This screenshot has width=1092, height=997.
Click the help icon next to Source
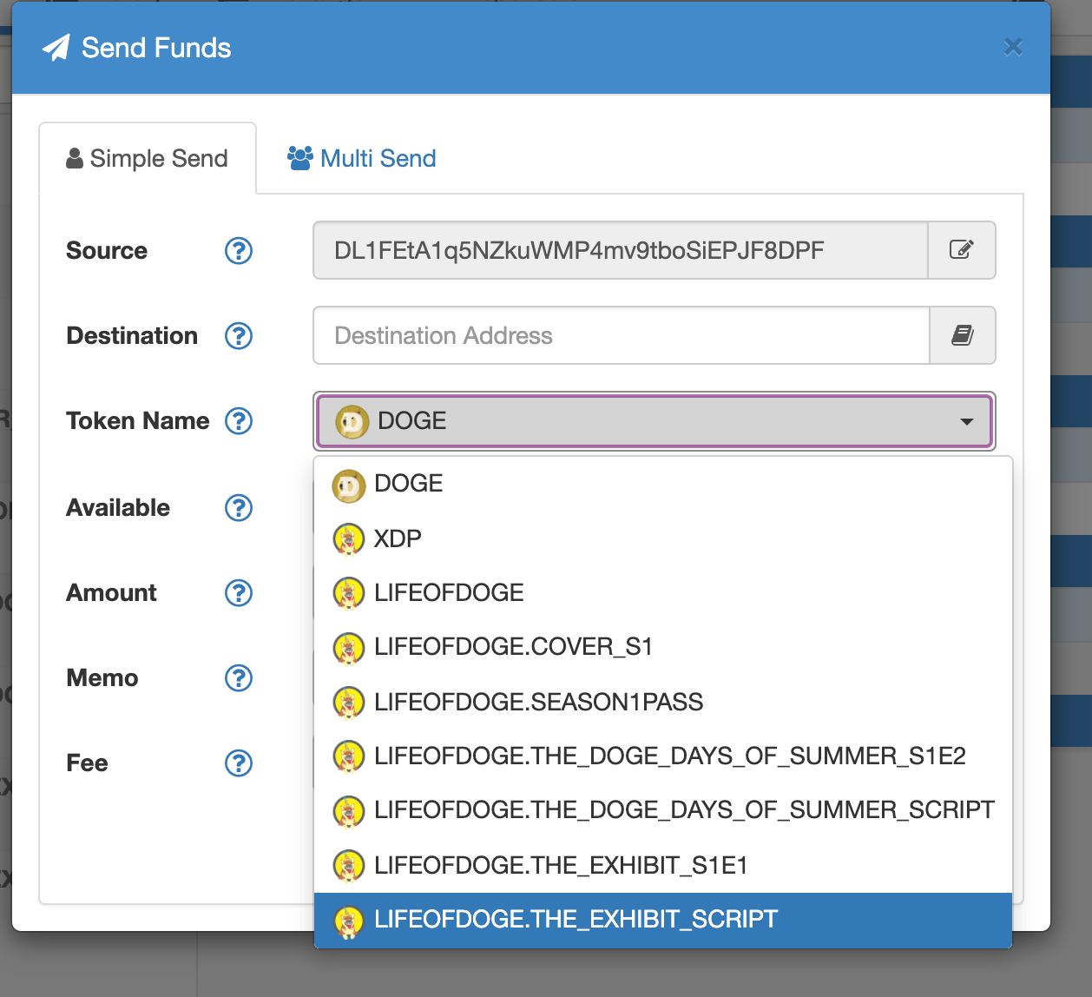(239, 250)
